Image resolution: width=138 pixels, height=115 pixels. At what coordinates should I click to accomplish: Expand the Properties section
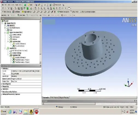[x=1, y=87]
